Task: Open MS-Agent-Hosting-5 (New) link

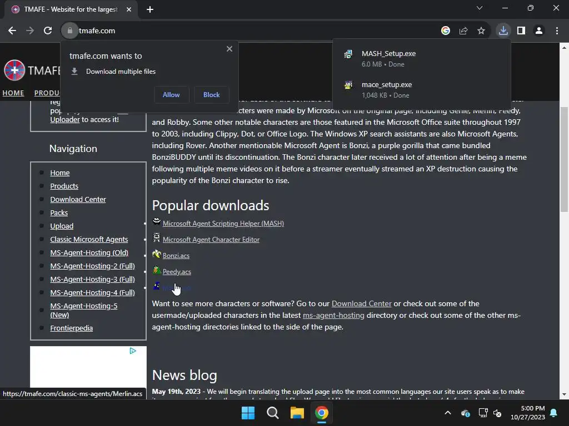Action: (84, 311)
